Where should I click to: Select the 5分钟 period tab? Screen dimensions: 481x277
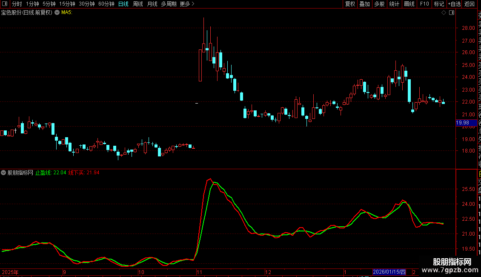(x=49, y=4)
